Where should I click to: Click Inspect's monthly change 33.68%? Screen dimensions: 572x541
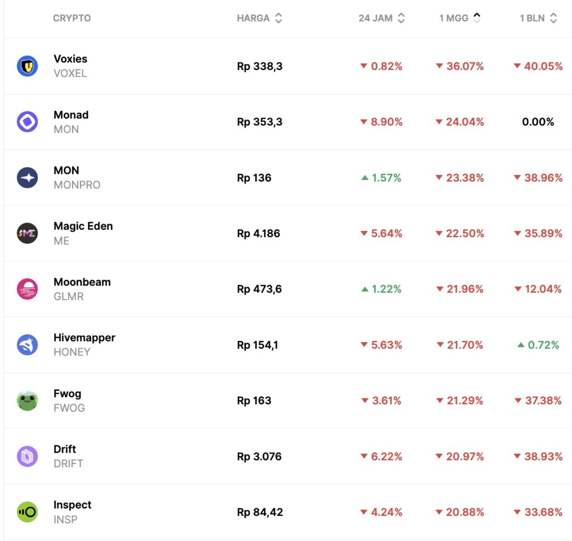click(x=538, y=512)
